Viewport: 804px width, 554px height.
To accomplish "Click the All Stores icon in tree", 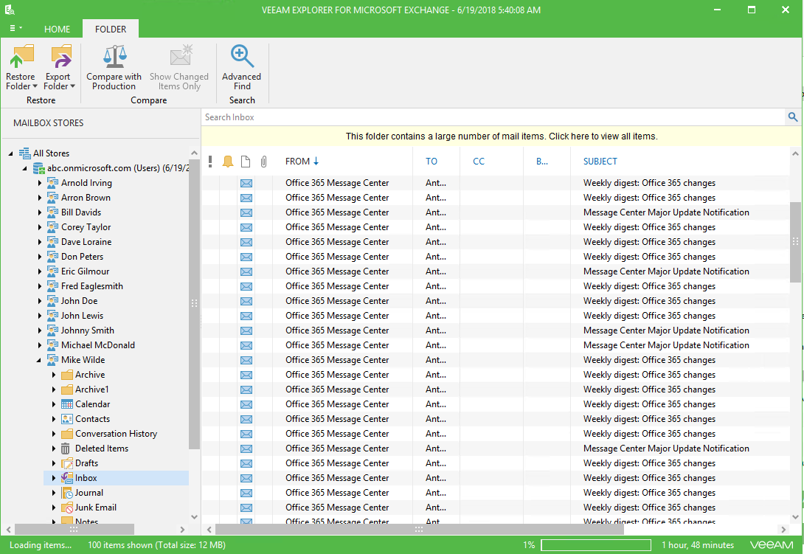I will (24, 153).
